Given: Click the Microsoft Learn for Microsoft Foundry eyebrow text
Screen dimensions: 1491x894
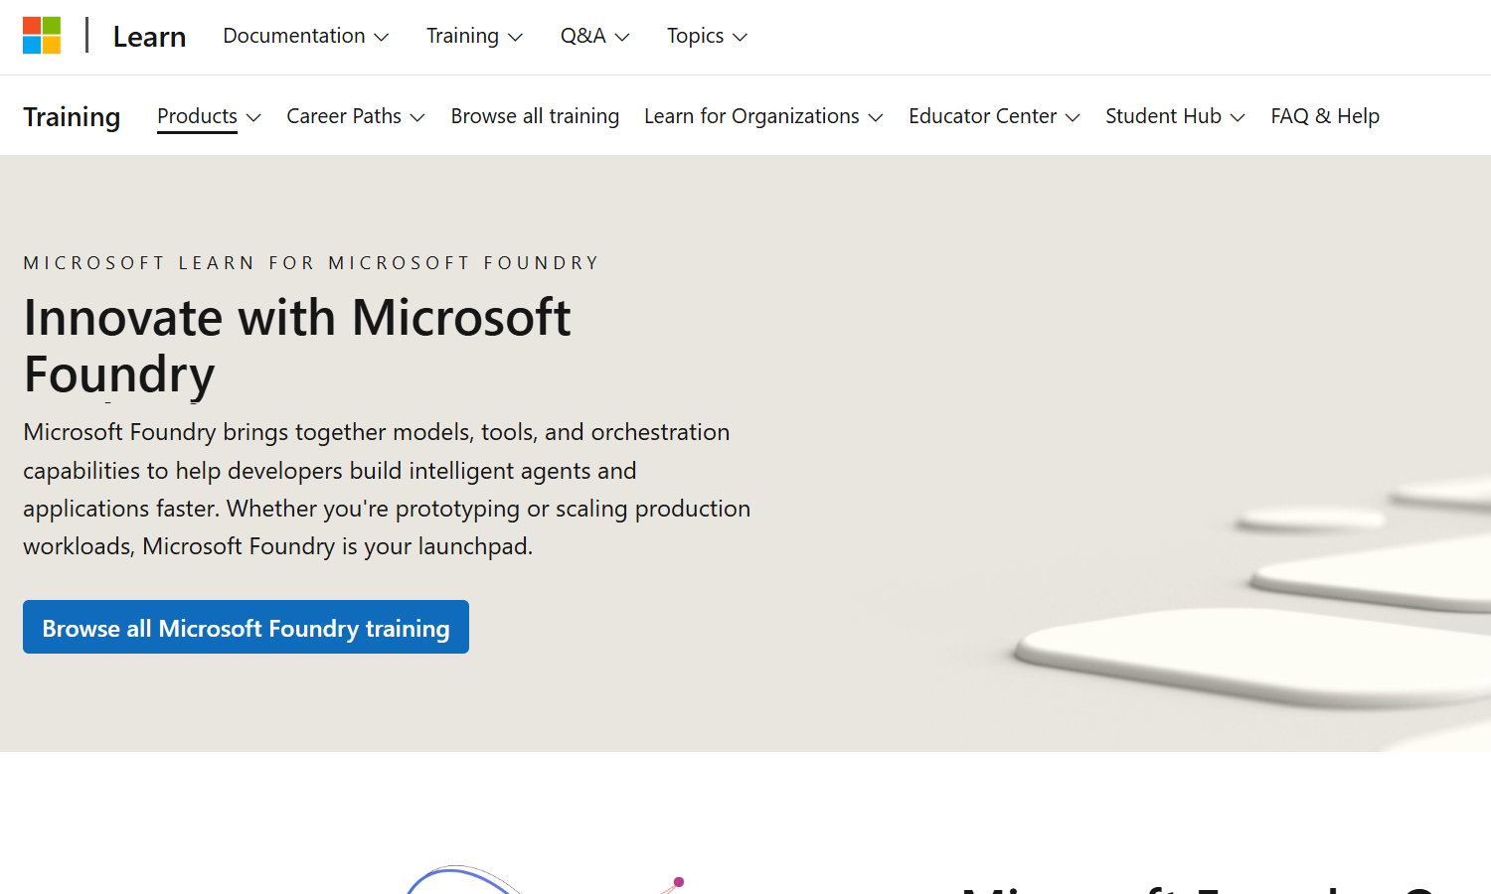Looking at the screenshot, I should pyautogui.click(x=311, y=263).
